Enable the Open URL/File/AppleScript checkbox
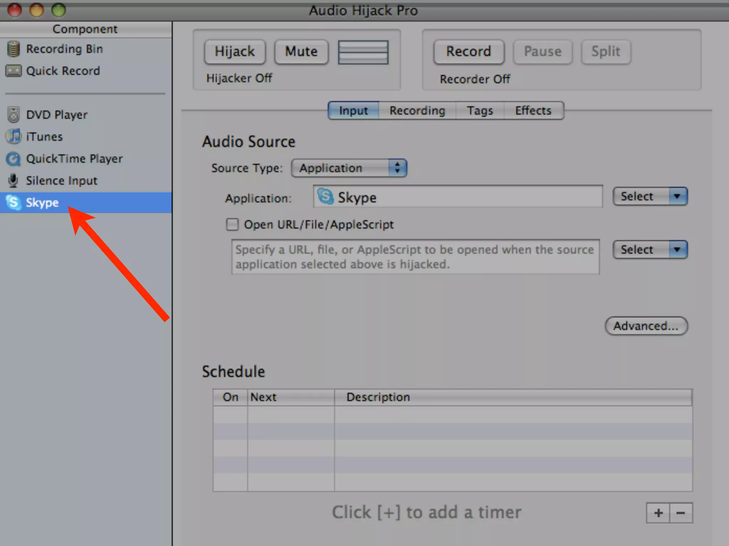The image size is (729, 546). coord(232,224)
